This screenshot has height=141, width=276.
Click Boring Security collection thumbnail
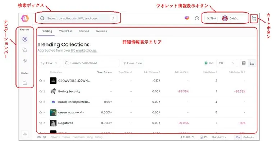53,91
